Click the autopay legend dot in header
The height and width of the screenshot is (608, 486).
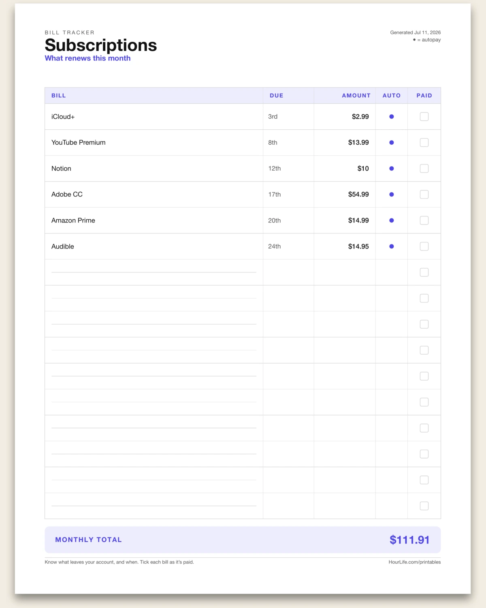(x=414, y=40)
